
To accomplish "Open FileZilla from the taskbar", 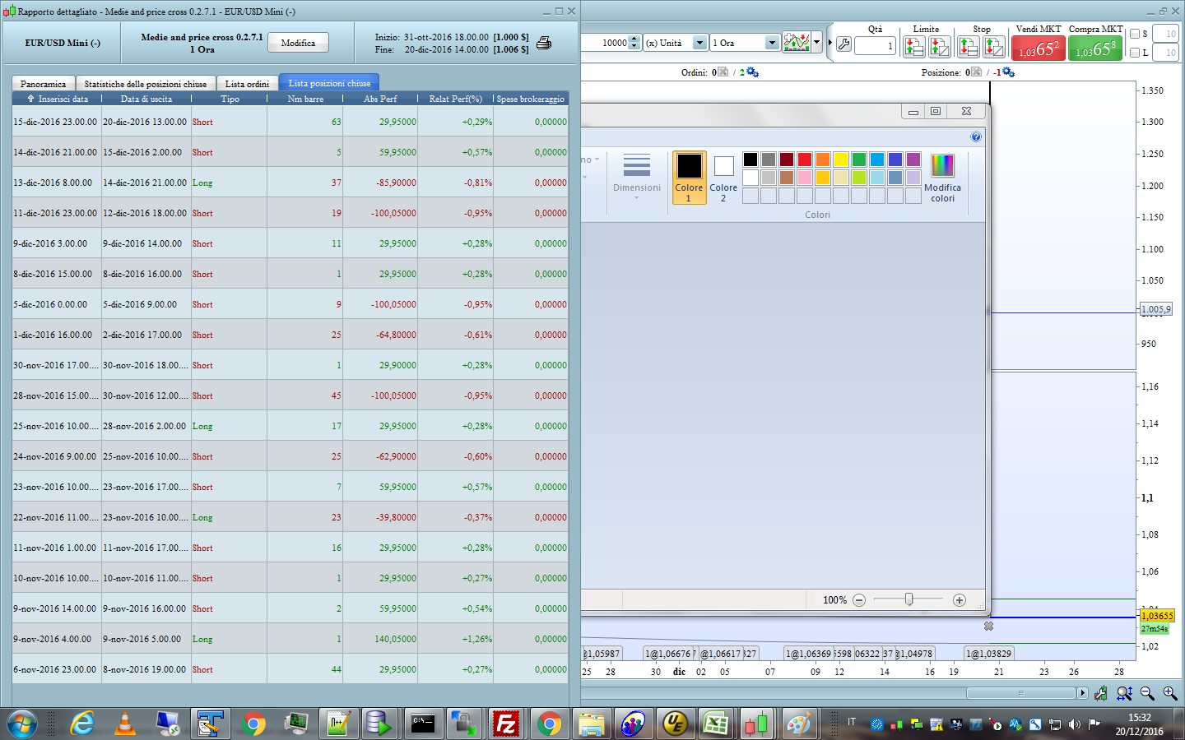I will pos(506,724).
